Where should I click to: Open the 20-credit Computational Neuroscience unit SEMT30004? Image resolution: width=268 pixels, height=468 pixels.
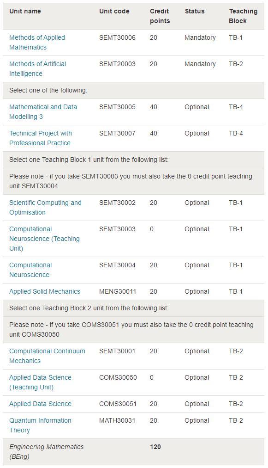pyautogui.click(x=30, y=270)
